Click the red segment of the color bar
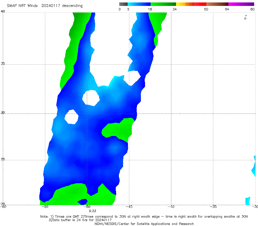Screen dimensions: 258x226 tap(200, 4)
